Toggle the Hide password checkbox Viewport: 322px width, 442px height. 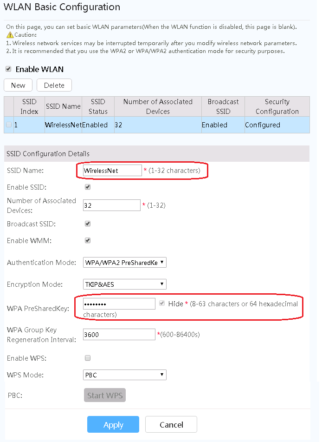pos(162,303)
